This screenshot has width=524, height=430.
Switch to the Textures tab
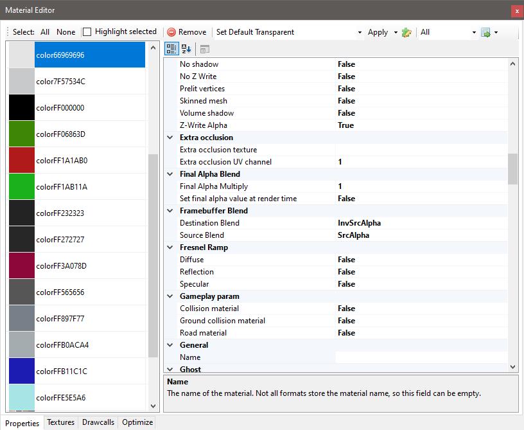pos(61,422)
